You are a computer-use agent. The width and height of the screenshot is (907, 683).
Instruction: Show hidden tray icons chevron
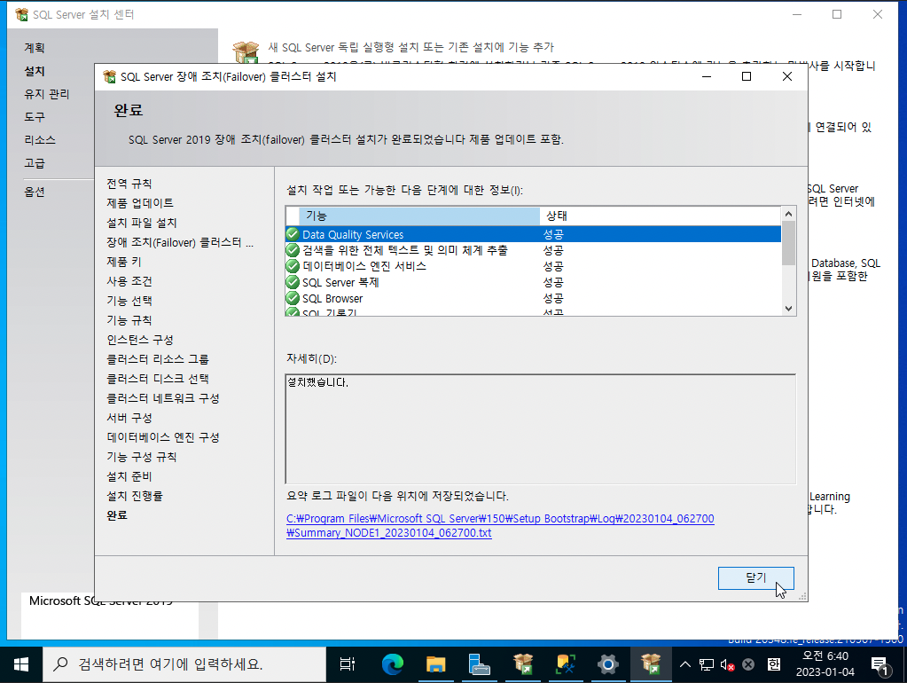pos(685,664)
